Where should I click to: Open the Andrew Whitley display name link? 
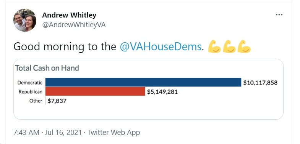click(69, 15)
